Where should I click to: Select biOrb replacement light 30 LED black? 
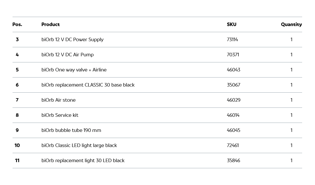tap(83, 161)
